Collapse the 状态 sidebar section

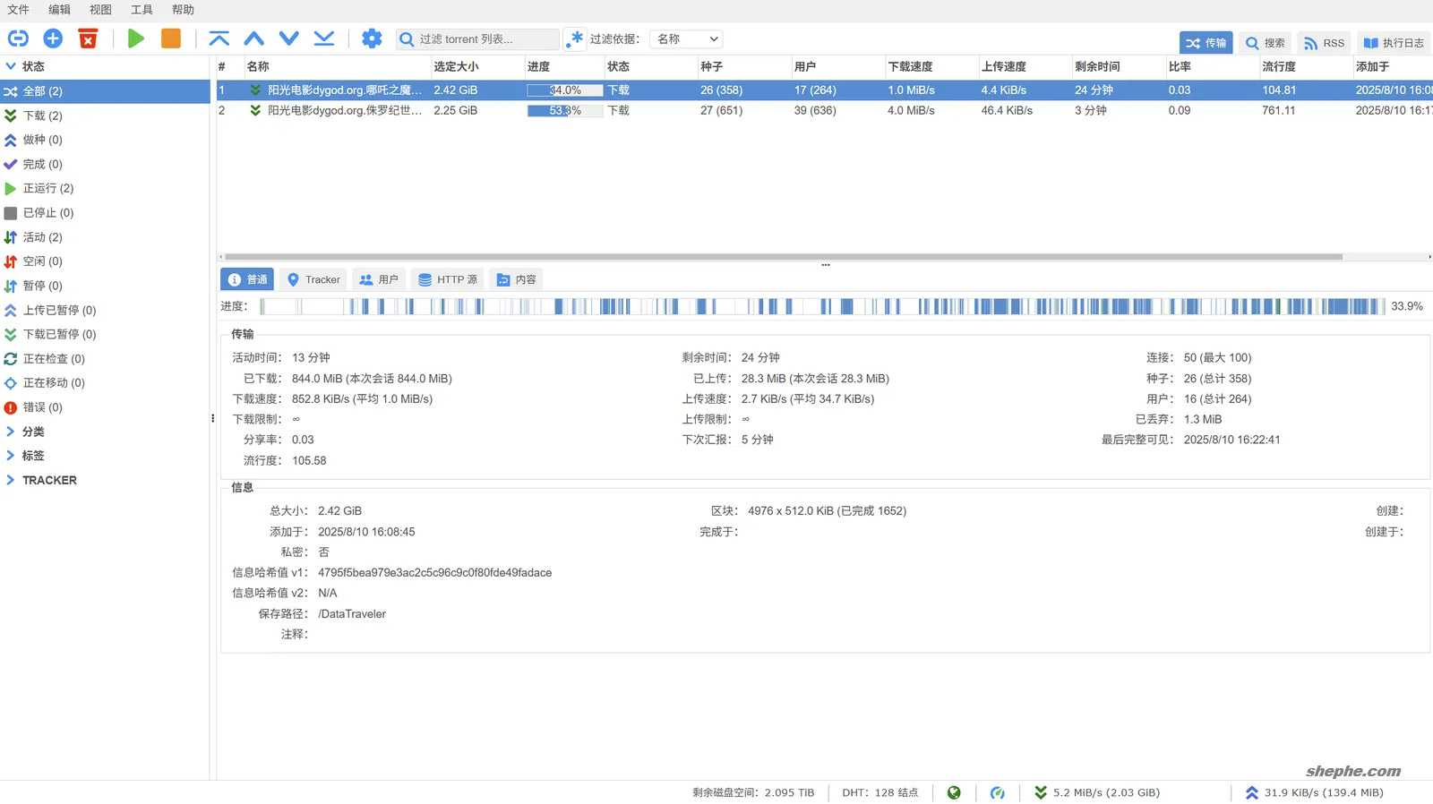11,66
